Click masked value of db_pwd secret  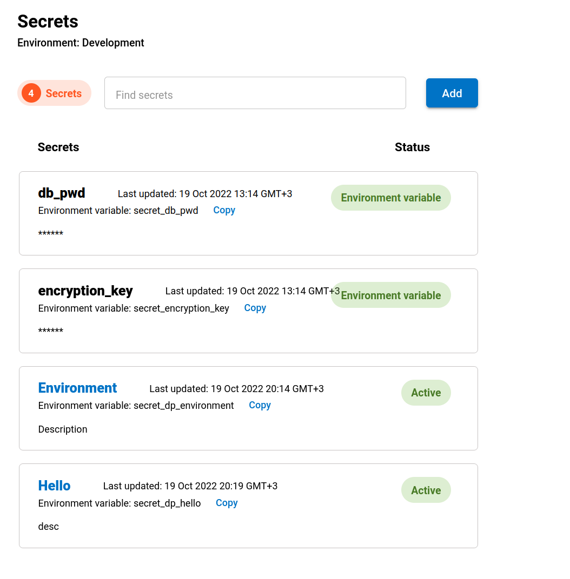[51, 234]
